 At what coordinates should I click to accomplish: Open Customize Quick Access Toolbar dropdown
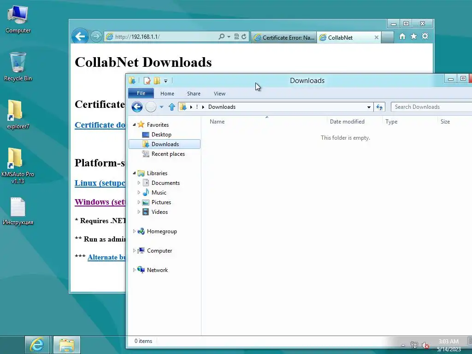[165, 81]
